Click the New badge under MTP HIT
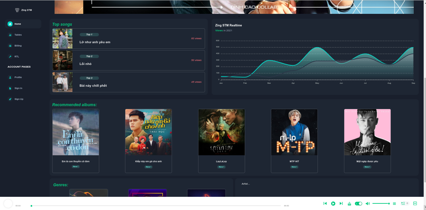This screenshot has height=210, width=426. pos(294,167)
